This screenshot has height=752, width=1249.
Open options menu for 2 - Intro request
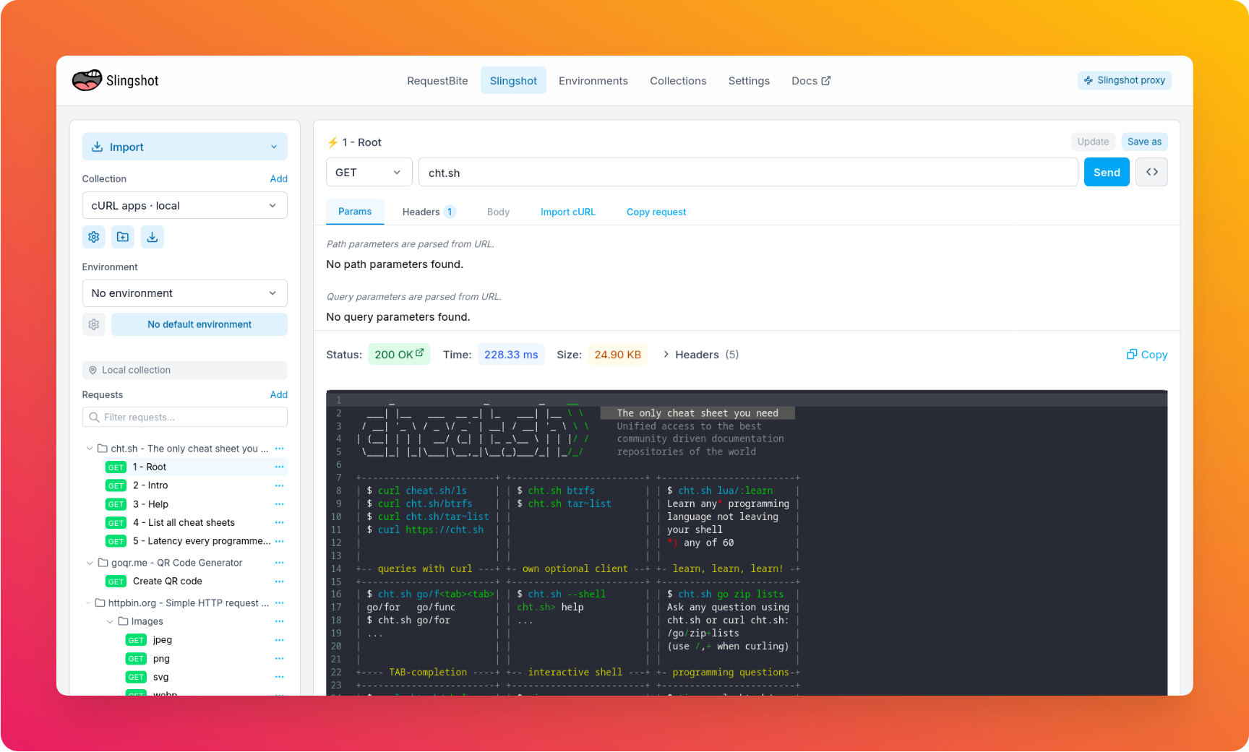point(280,485)
